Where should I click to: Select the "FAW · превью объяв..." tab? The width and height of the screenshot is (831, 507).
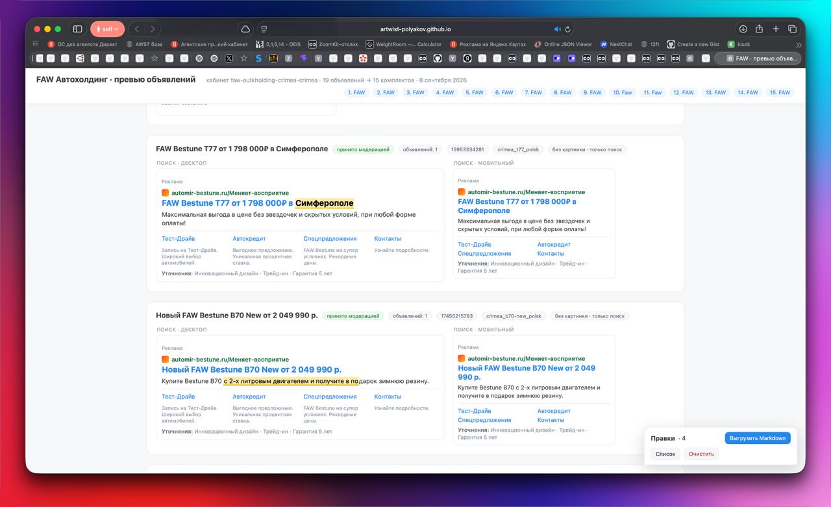coord(758,58)
